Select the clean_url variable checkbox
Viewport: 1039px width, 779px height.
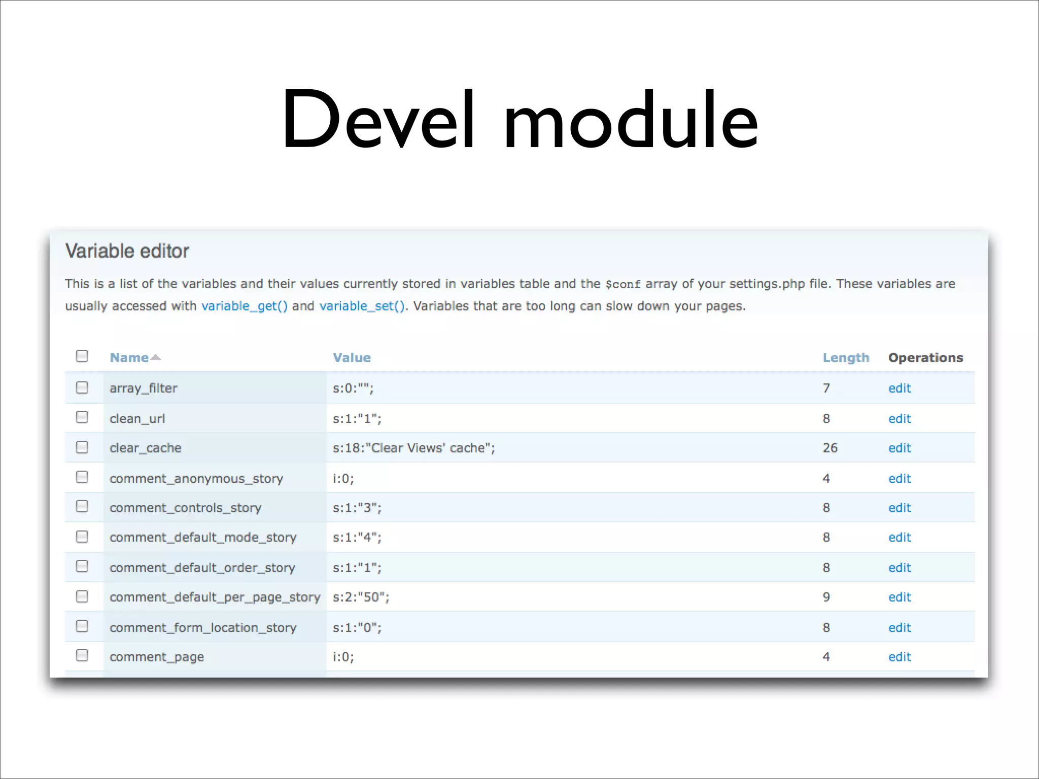pyautogui.click(x=82, y=417)
